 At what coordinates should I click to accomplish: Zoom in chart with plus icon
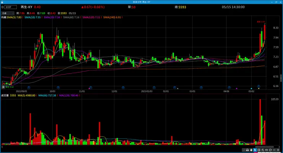tap(278, 150)
